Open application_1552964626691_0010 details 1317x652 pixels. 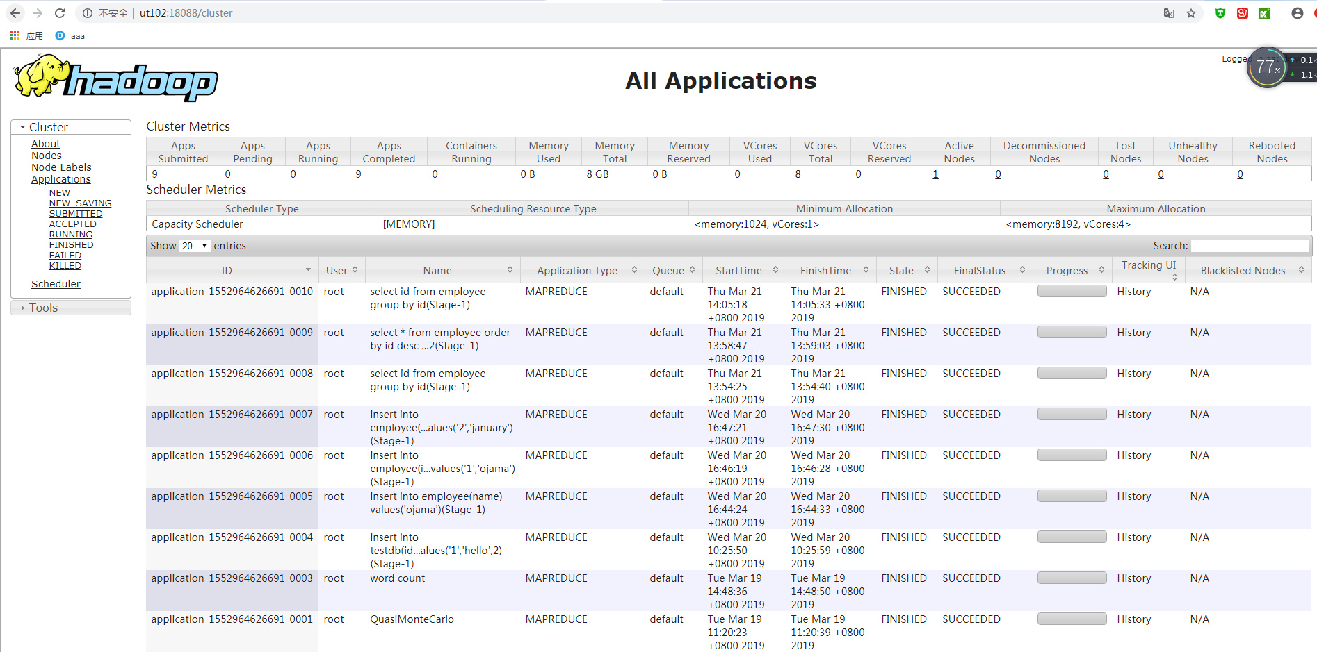click(x=232, y=292)
